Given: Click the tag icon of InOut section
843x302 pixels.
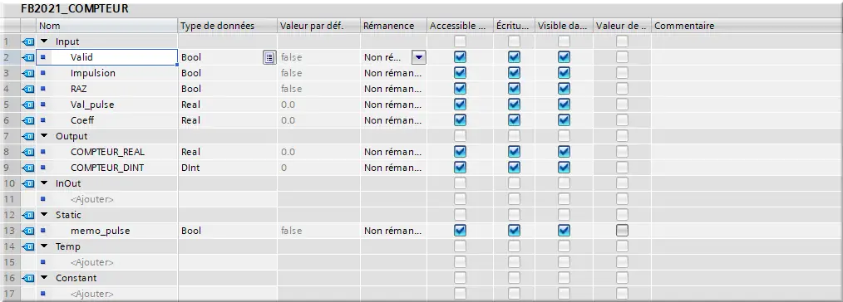Looking at the screenshot, I should pos(28,183).
